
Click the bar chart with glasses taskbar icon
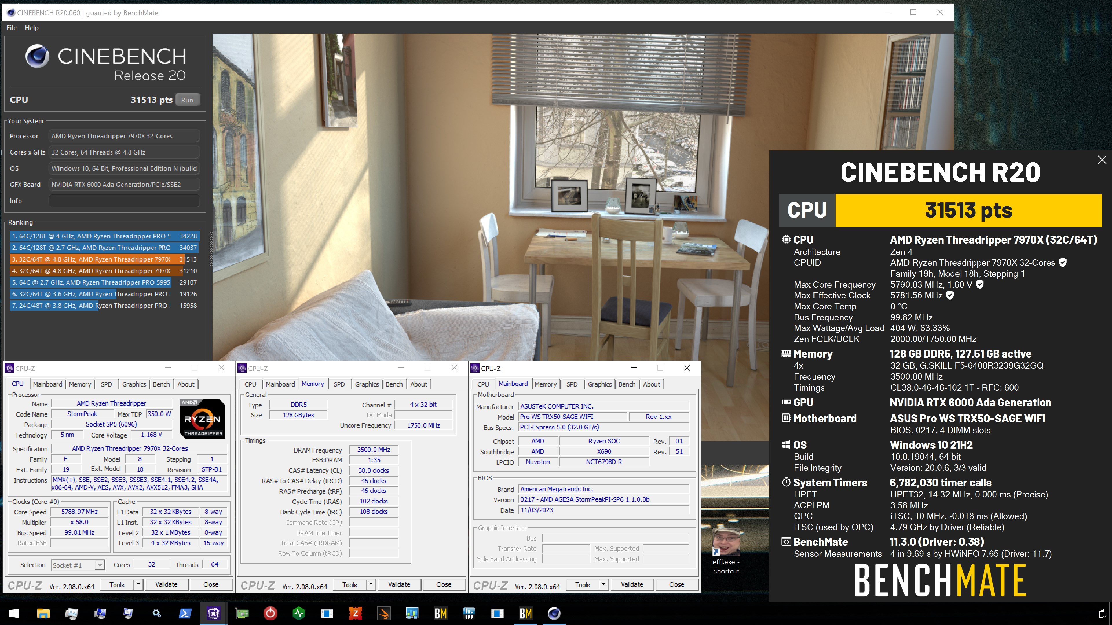tap(412, 613)
